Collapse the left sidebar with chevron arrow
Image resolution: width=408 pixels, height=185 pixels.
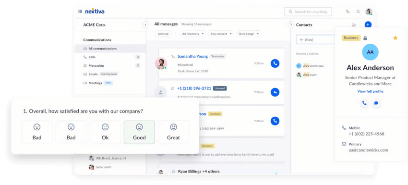(145, 25)
